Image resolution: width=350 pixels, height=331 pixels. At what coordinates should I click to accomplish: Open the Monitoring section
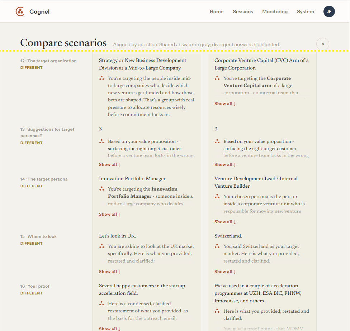275,11
